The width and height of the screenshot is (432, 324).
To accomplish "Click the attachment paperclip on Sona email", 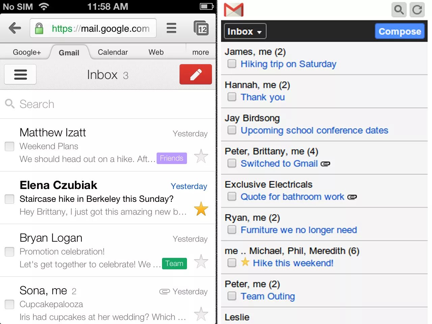I will click(x=164, y=291).
